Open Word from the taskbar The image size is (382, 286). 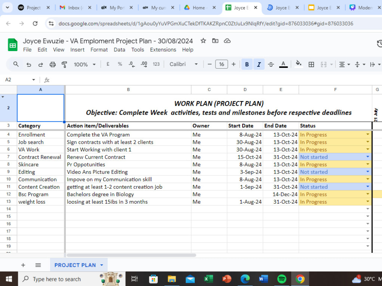pyautogui.click(x=263, y=279)
